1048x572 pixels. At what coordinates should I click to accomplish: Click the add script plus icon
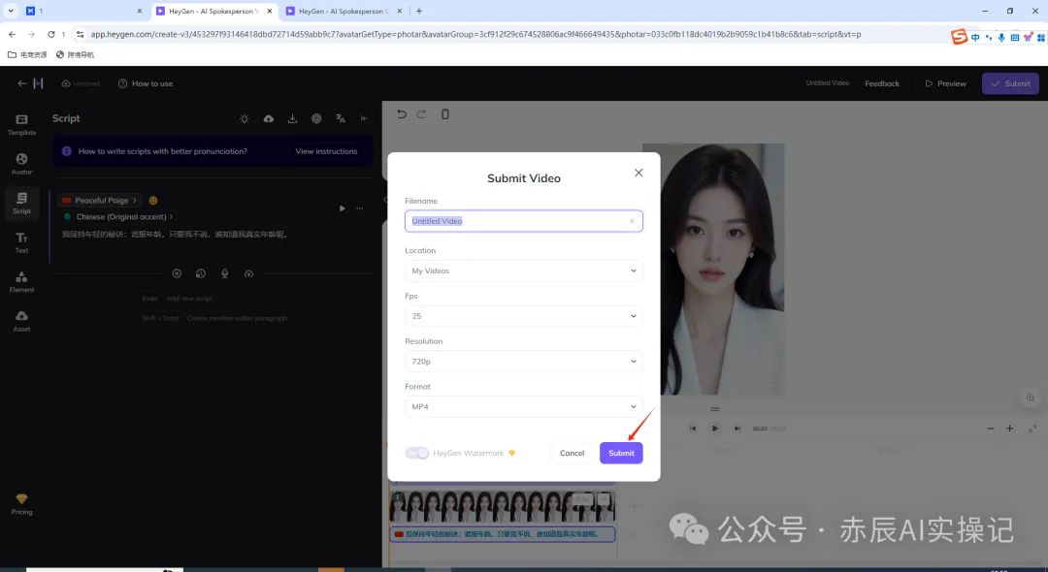point(177,273)
